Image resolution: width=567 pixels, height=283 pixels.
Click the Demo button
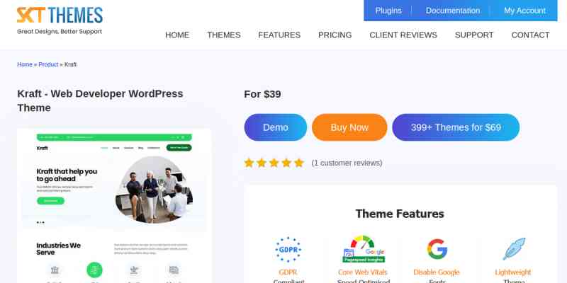pyautogui.click(x=276, y=127)
